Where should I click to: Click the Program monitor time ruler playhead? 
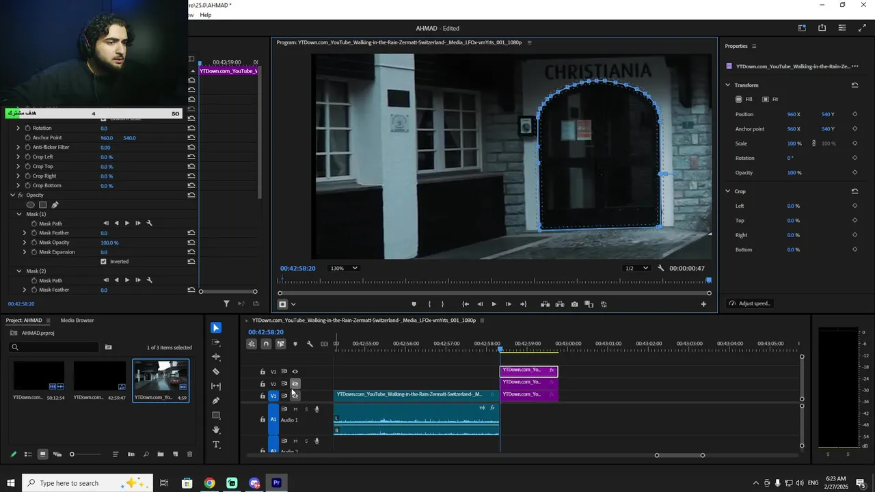pos(708,280)
